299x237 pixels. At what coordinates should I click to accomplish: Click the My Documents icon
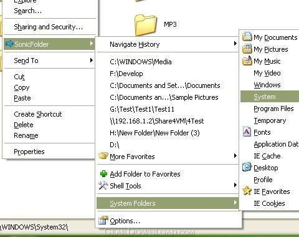click(247, 37)
